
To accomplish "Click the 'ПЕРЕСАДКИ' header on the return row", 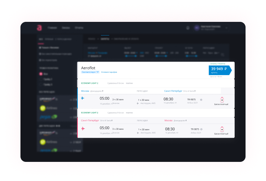I will [142, 121].
